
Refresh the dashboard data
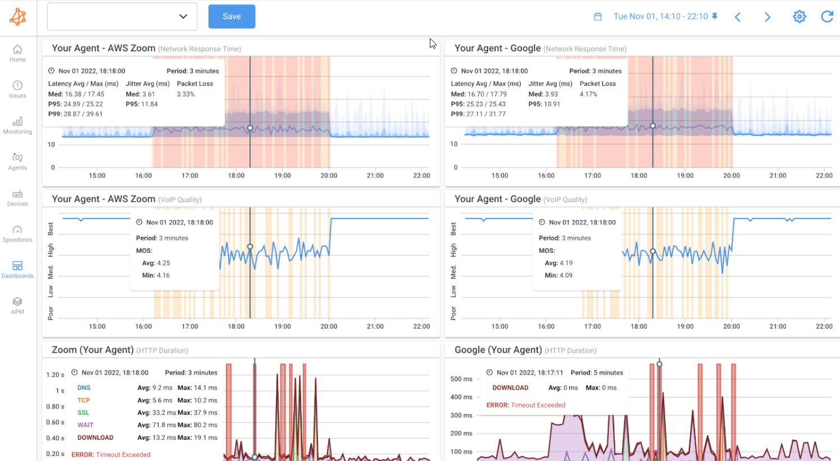[827, 16]
